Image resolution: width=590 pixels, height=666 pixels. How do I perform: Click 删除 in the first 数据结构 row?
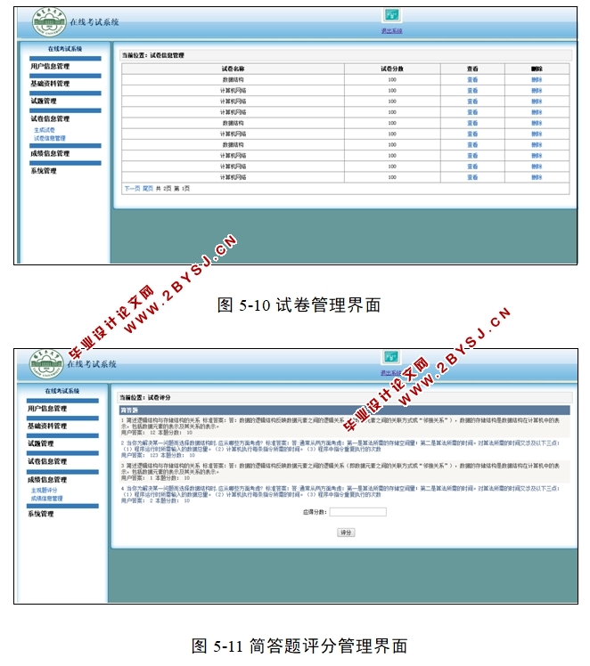[537, 79]
